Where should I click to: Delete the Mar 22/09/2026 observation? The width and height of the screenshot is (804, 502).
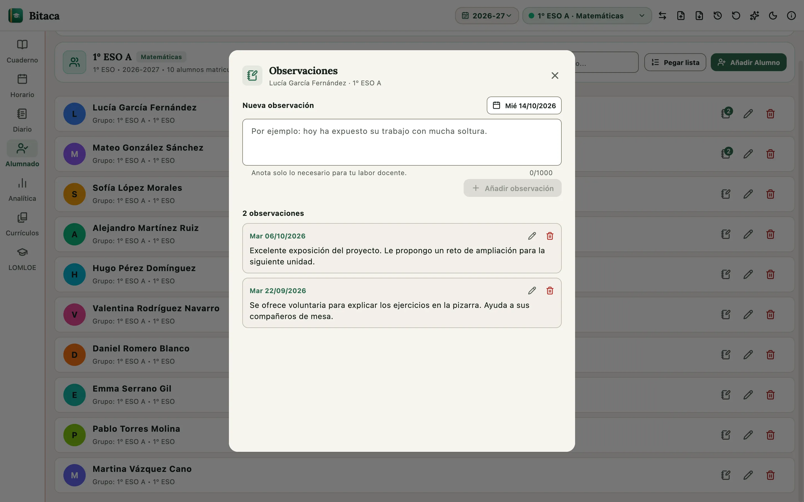[550, 291]
